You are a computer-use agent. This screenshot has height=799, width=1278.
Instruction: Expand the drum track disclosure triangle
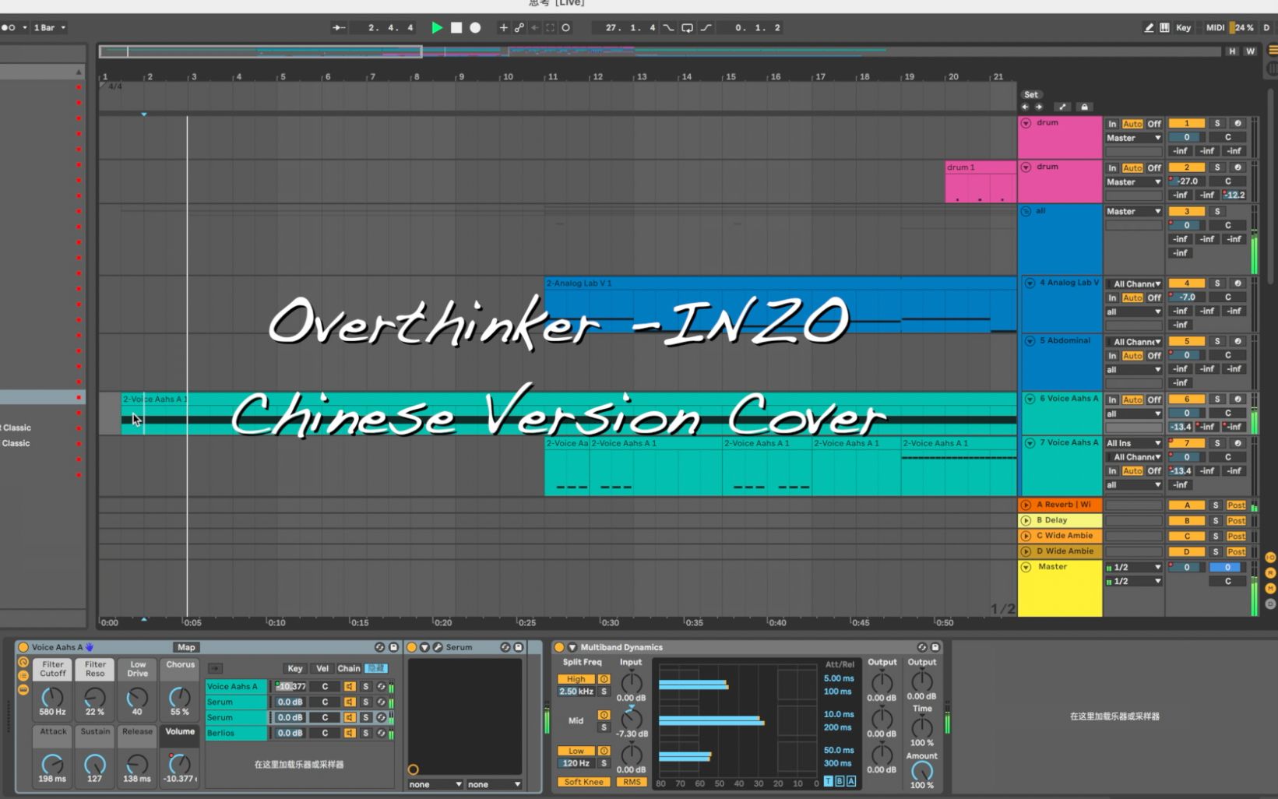(1026, 122)
